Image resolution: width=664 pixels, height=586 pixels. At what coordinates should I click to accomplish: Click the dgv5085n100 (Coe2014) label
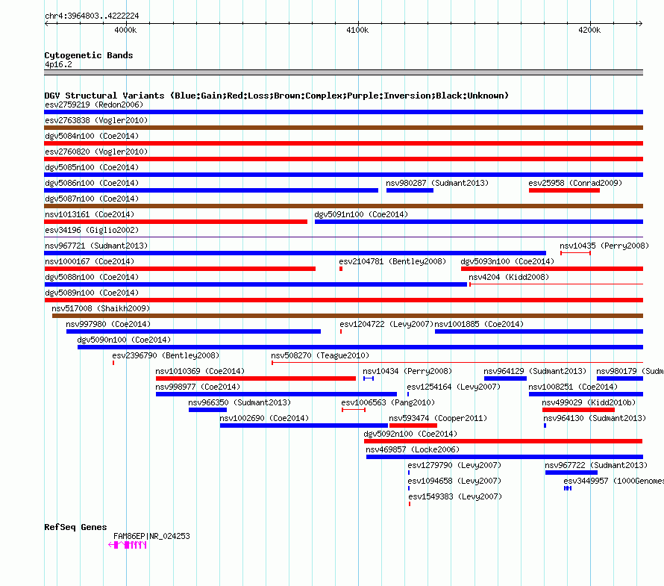(92, 167)
